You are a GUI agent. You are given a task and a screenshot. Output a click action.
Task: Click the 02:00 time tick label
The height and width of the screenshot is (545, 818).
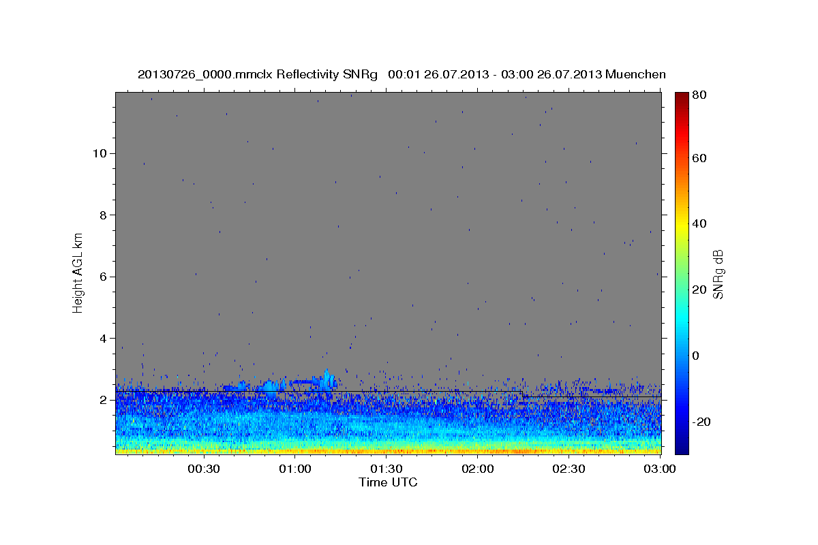pos(478,469)
